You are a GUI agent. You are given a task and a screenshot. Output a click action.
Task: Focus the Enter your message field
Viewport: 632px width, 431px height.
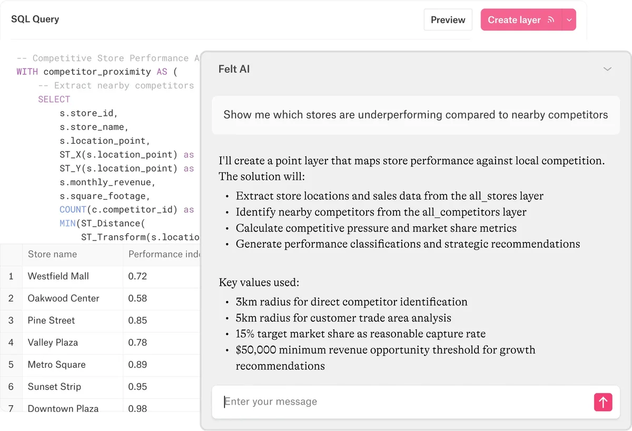pyautogui.click(x=403, y=402)
